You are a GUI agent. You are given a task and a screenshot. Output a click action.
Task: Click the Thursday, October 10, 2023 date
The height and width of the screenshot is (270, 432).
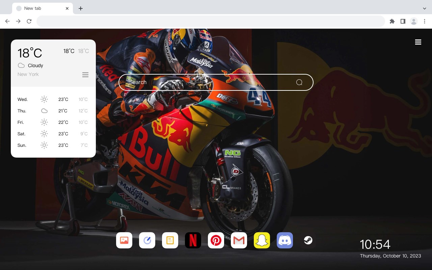(x=390, y=256)
